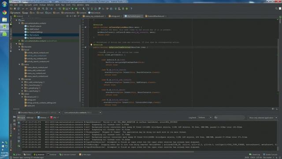Screen dimensions: 282x159
Task: Open Android Studio from the taskbar
Action: tap(4, 26)
